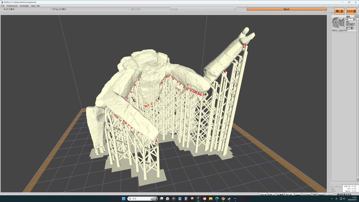Open File Explorer from the taskbar
The width and height of the screenshot is (359, 202).
[x=211, y=198]
